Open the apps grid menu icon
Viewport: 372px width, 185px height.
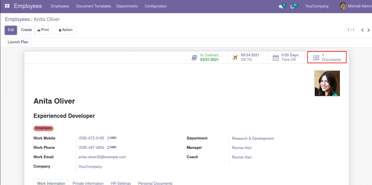[x=7, y=6]
